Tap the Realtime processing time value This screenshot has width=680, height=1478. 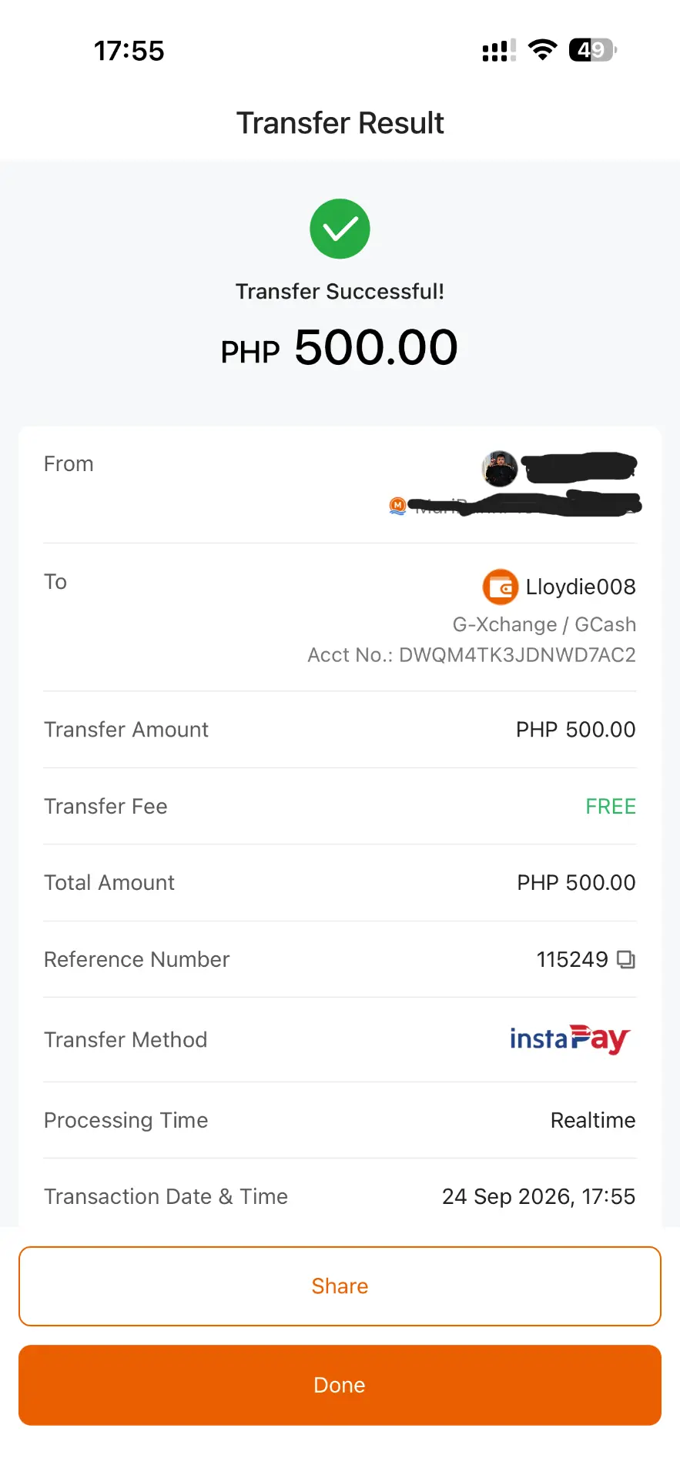coord(593,1120)
